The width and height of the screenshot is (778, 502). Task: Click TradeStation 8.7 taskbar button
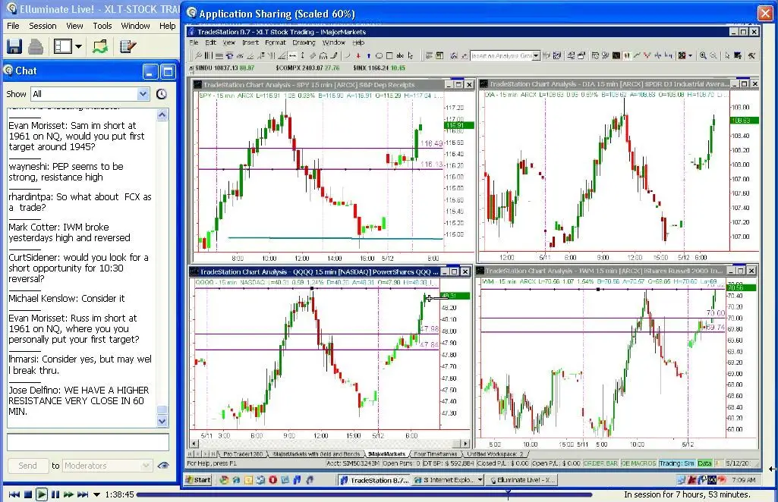[x=375, y=480]
